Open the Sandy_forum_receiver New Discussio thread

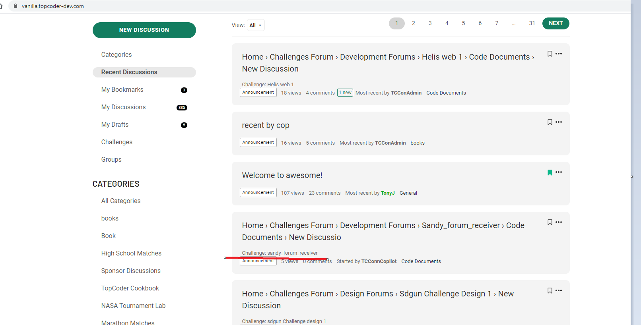[383, 231]
